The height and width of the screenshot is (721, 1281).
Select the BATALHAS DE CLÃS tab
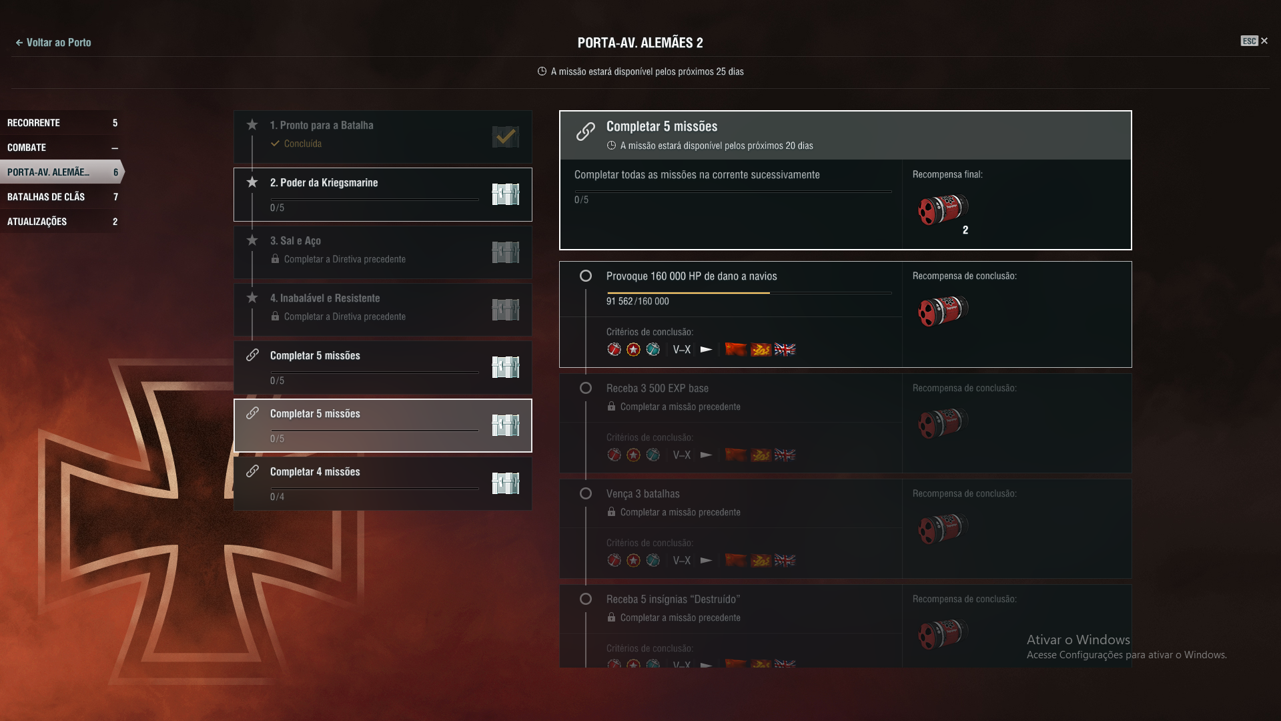[x=61, y=197]
